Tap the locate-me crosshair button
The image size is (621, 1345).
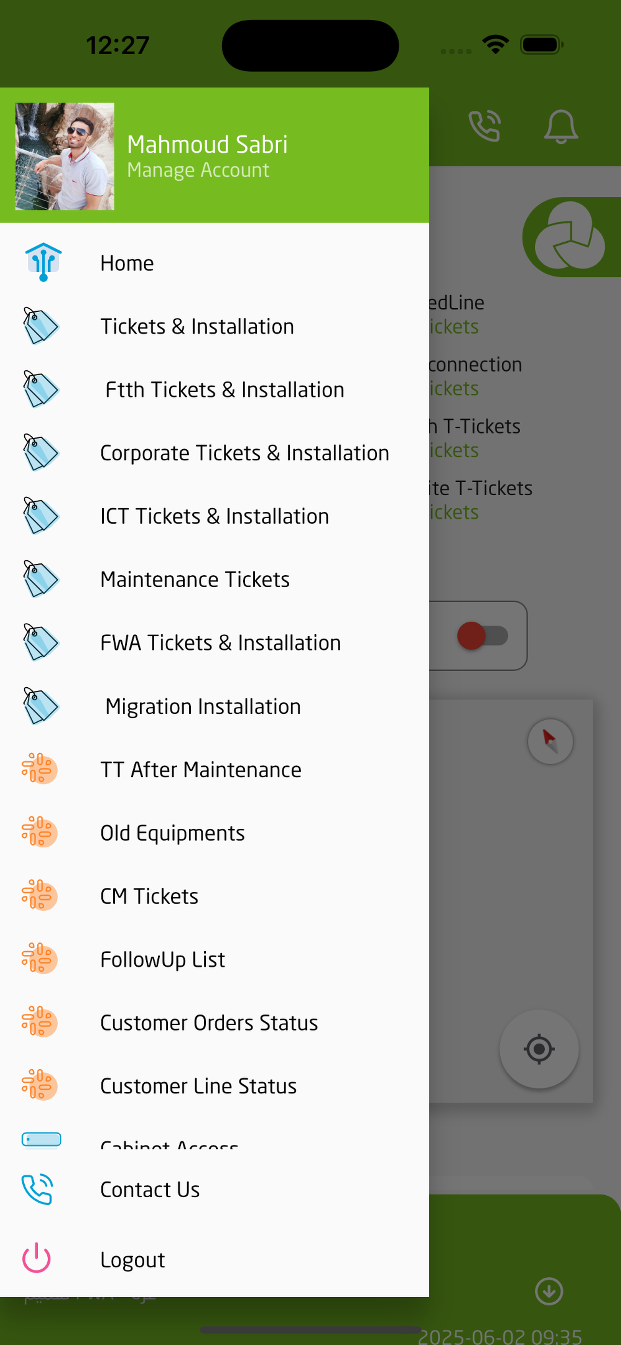(x=539, y=1048)
